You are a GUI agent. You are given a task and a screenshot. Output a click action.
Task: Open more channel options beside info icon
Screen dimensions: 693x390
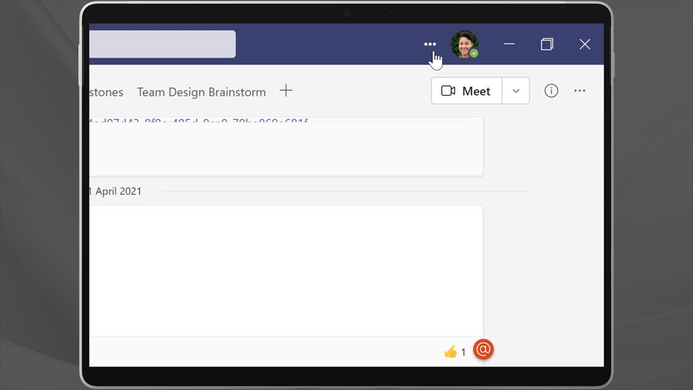click(x=580, y=91)
